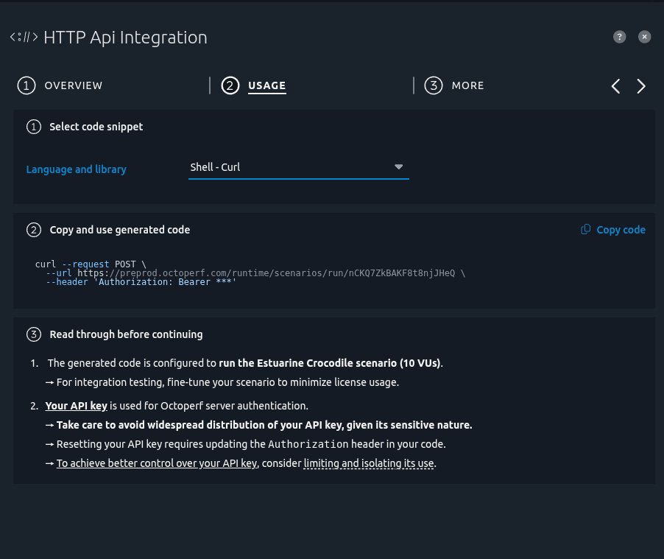664x559 pixels.
Task: Go to previous step with left chevron
Action: (616, 86)
